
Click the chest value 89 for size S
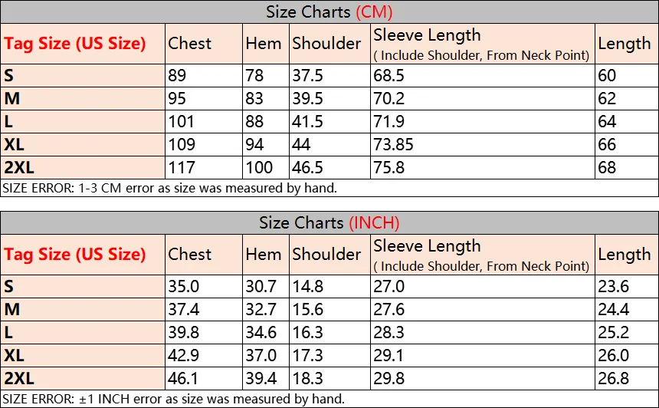[177, 76]
